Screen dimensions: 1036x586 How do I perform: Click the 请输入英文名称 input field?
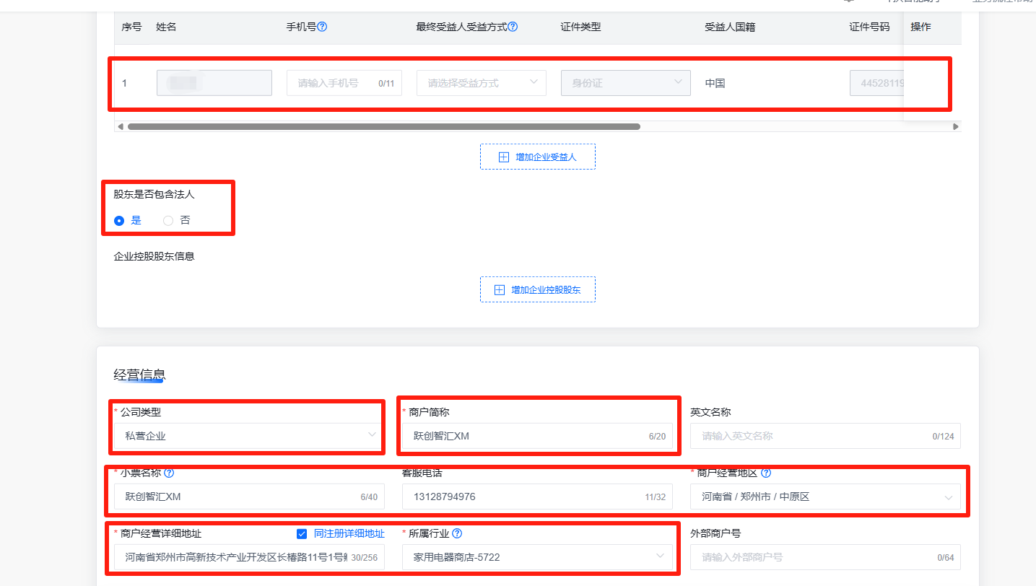pyautogui.click(x=825, y=436)
